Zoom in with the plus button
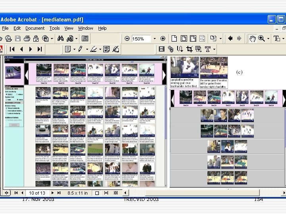 (163, 38)
